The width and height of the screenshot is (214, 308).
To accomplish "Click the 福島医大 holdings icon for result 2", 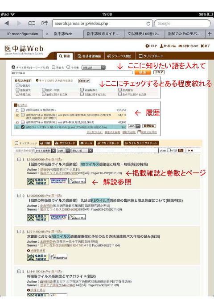I will point(38,218).
